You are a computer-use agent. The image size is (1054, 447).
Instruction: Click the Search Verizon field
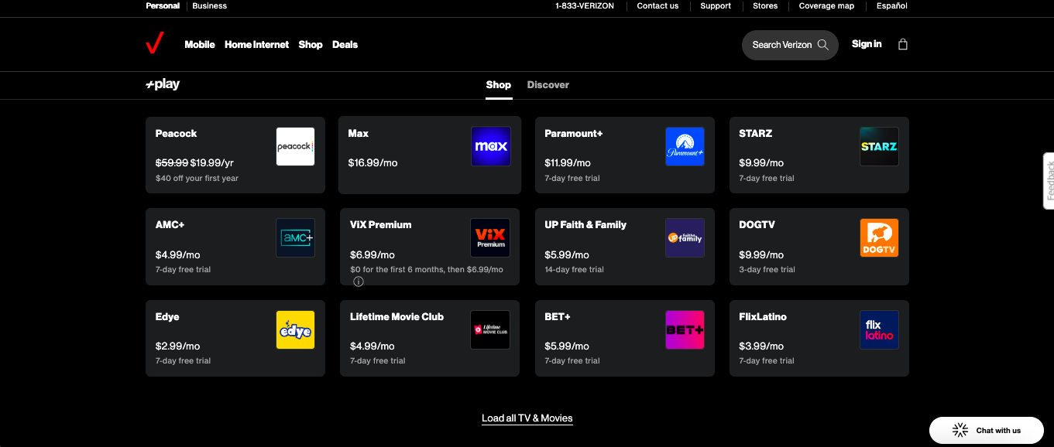790,45
